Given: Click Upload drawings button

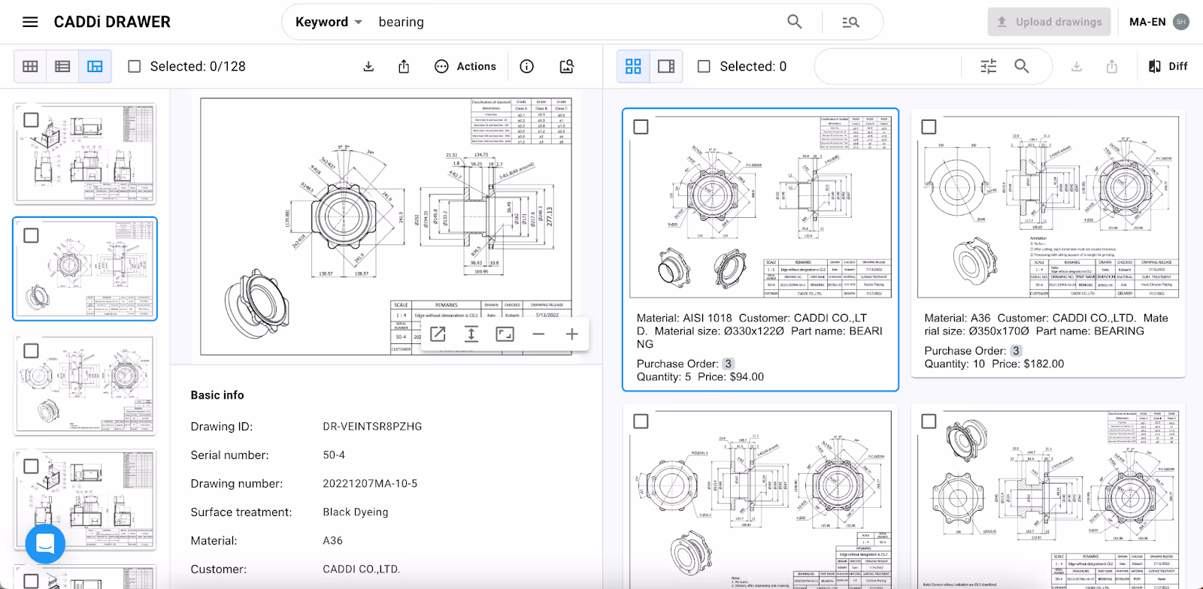Looking at the screenshot, I should tap(1050, 22).
